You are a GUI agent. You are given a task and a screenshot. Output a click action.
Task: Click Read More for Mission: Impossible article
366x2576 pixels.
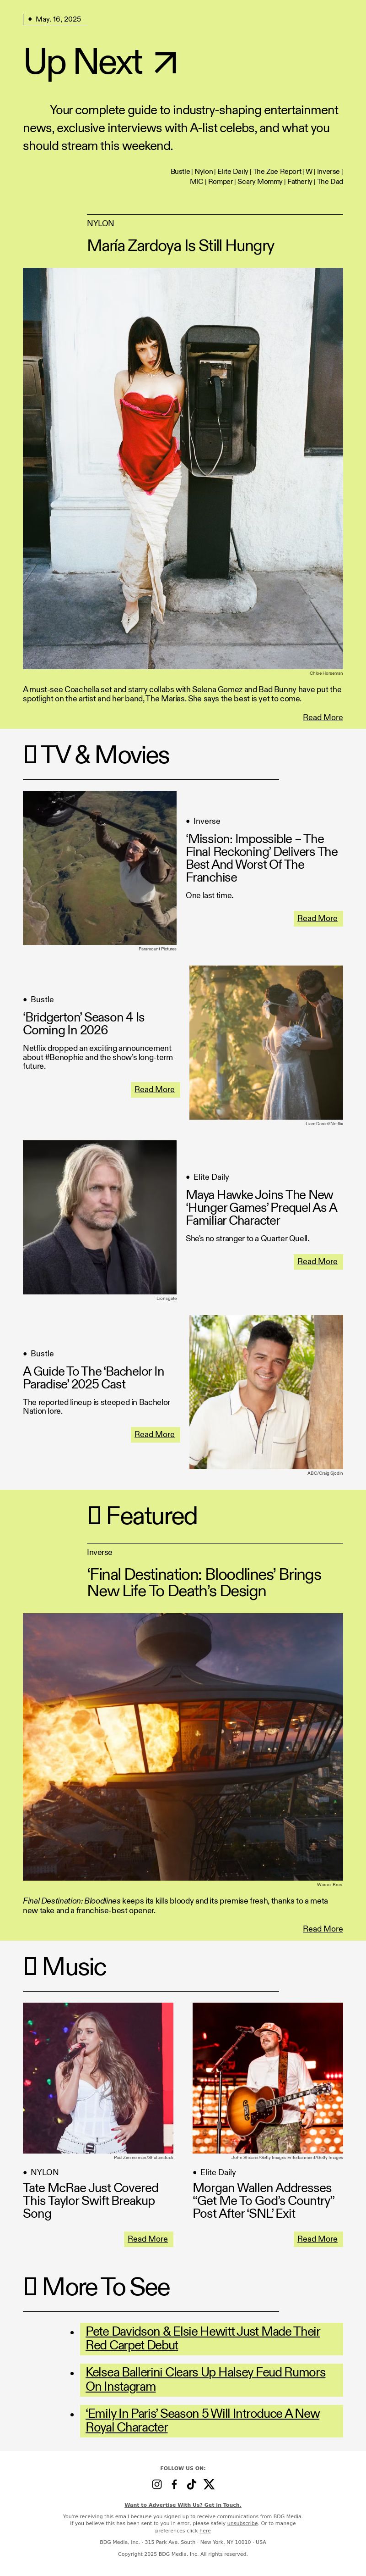pos(317,918)
